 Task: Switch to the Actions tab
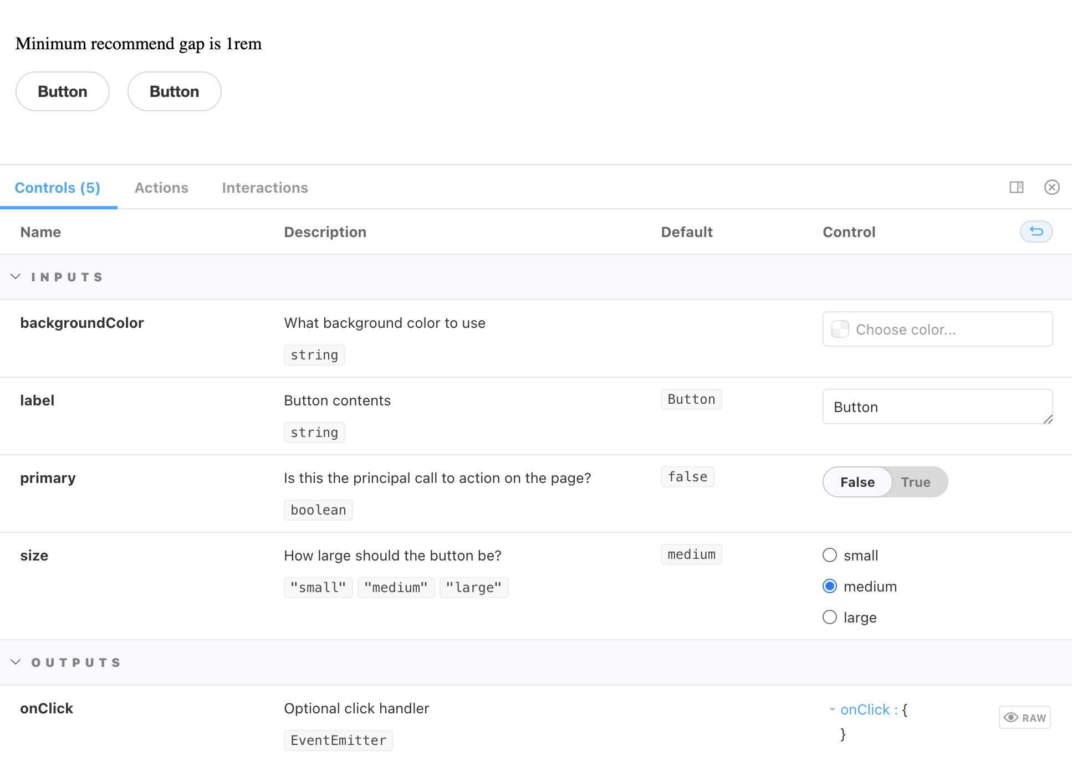(x=161, y=188)
